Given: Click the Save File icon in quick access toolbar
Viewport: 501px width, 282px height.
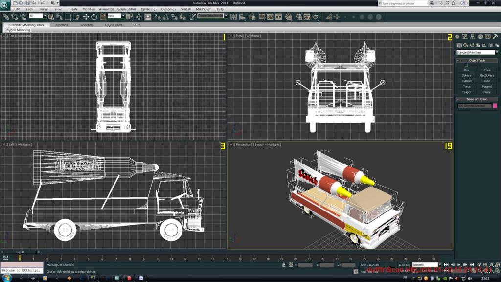Looking at the screenshot, I should 27,3.
